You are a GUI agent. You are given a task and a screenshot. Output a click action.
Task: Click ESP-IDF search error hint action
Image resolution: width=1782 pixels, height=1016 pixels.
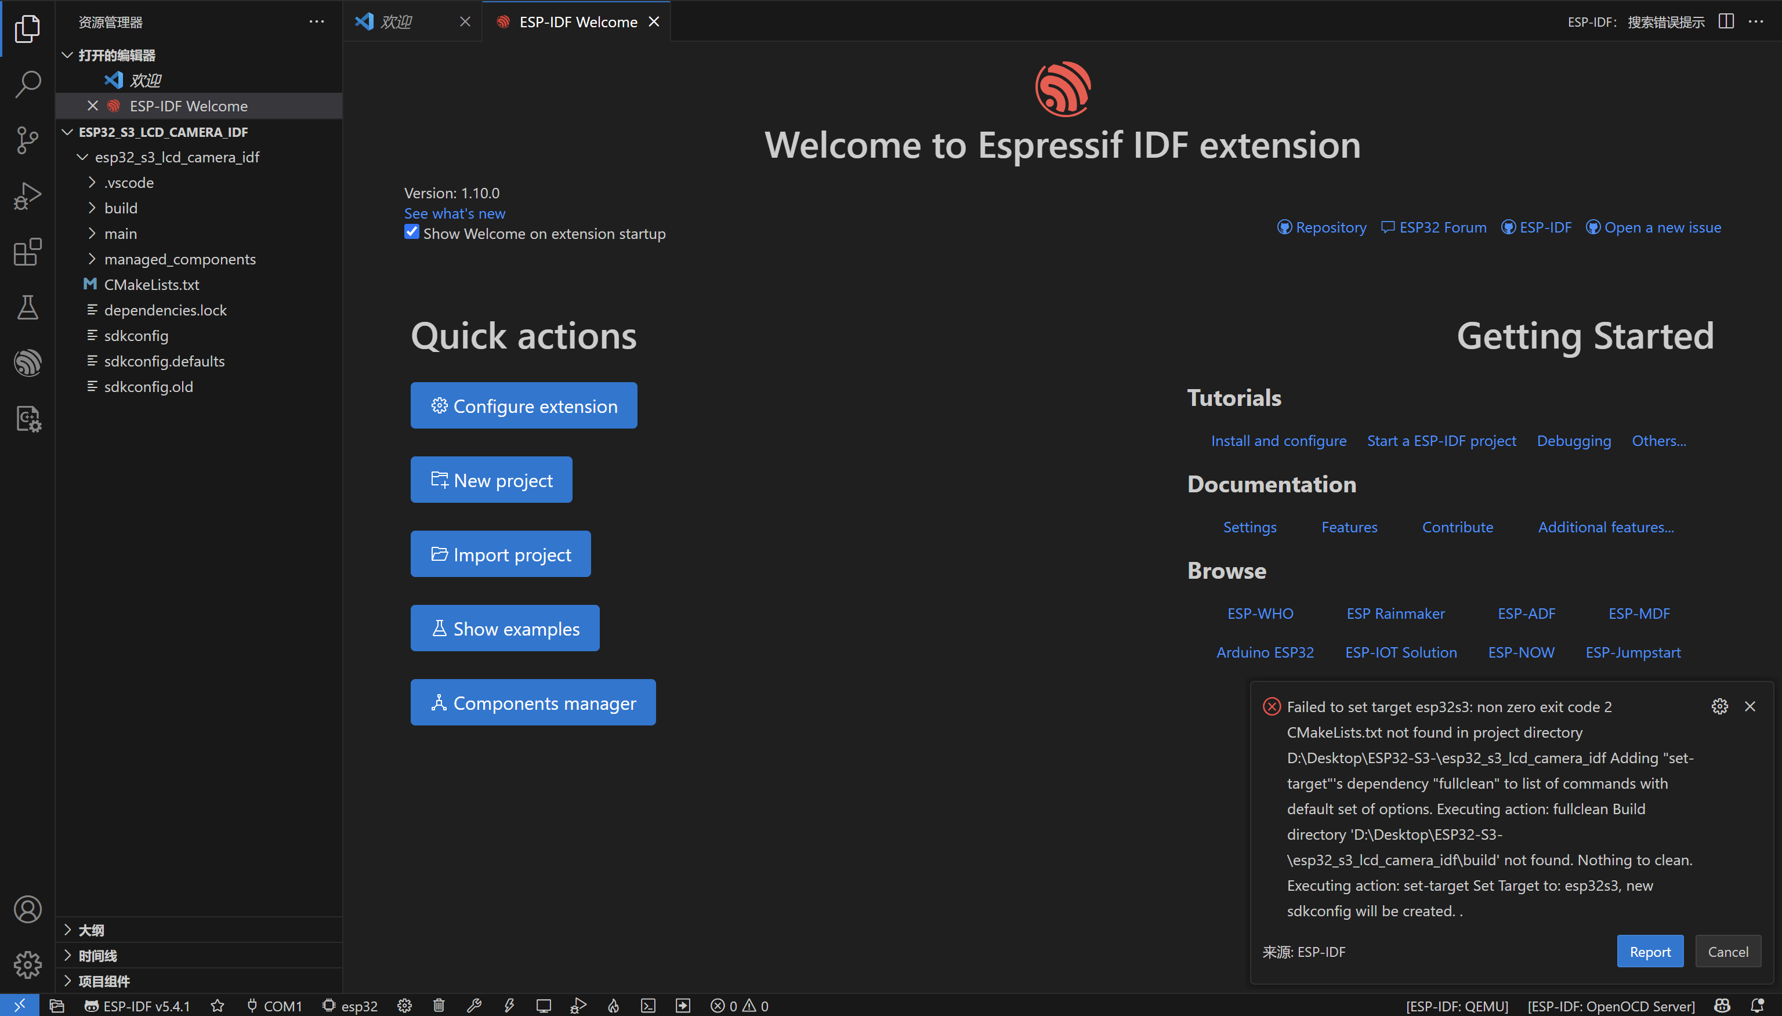coord(1635,21)
